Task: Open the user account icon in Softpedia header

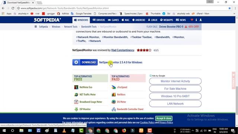Action: (201, 20)
